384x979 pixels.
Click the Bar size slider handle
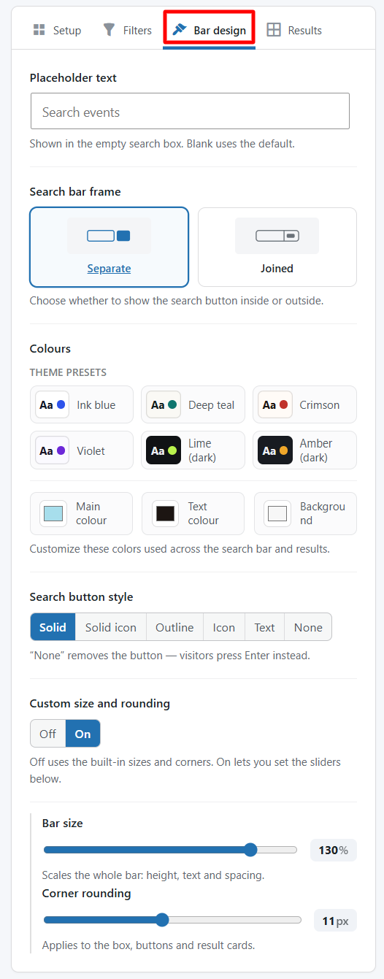click(250, 850)
